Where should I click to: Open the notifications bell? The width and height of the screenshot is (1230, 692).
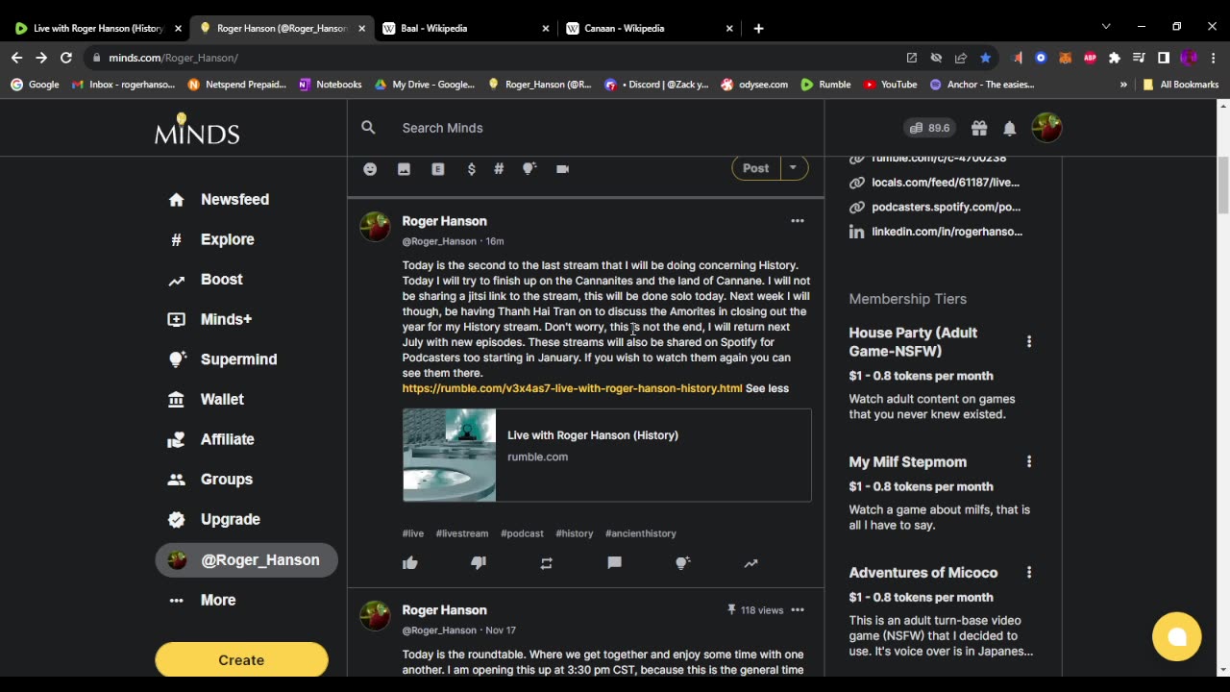1010,128
